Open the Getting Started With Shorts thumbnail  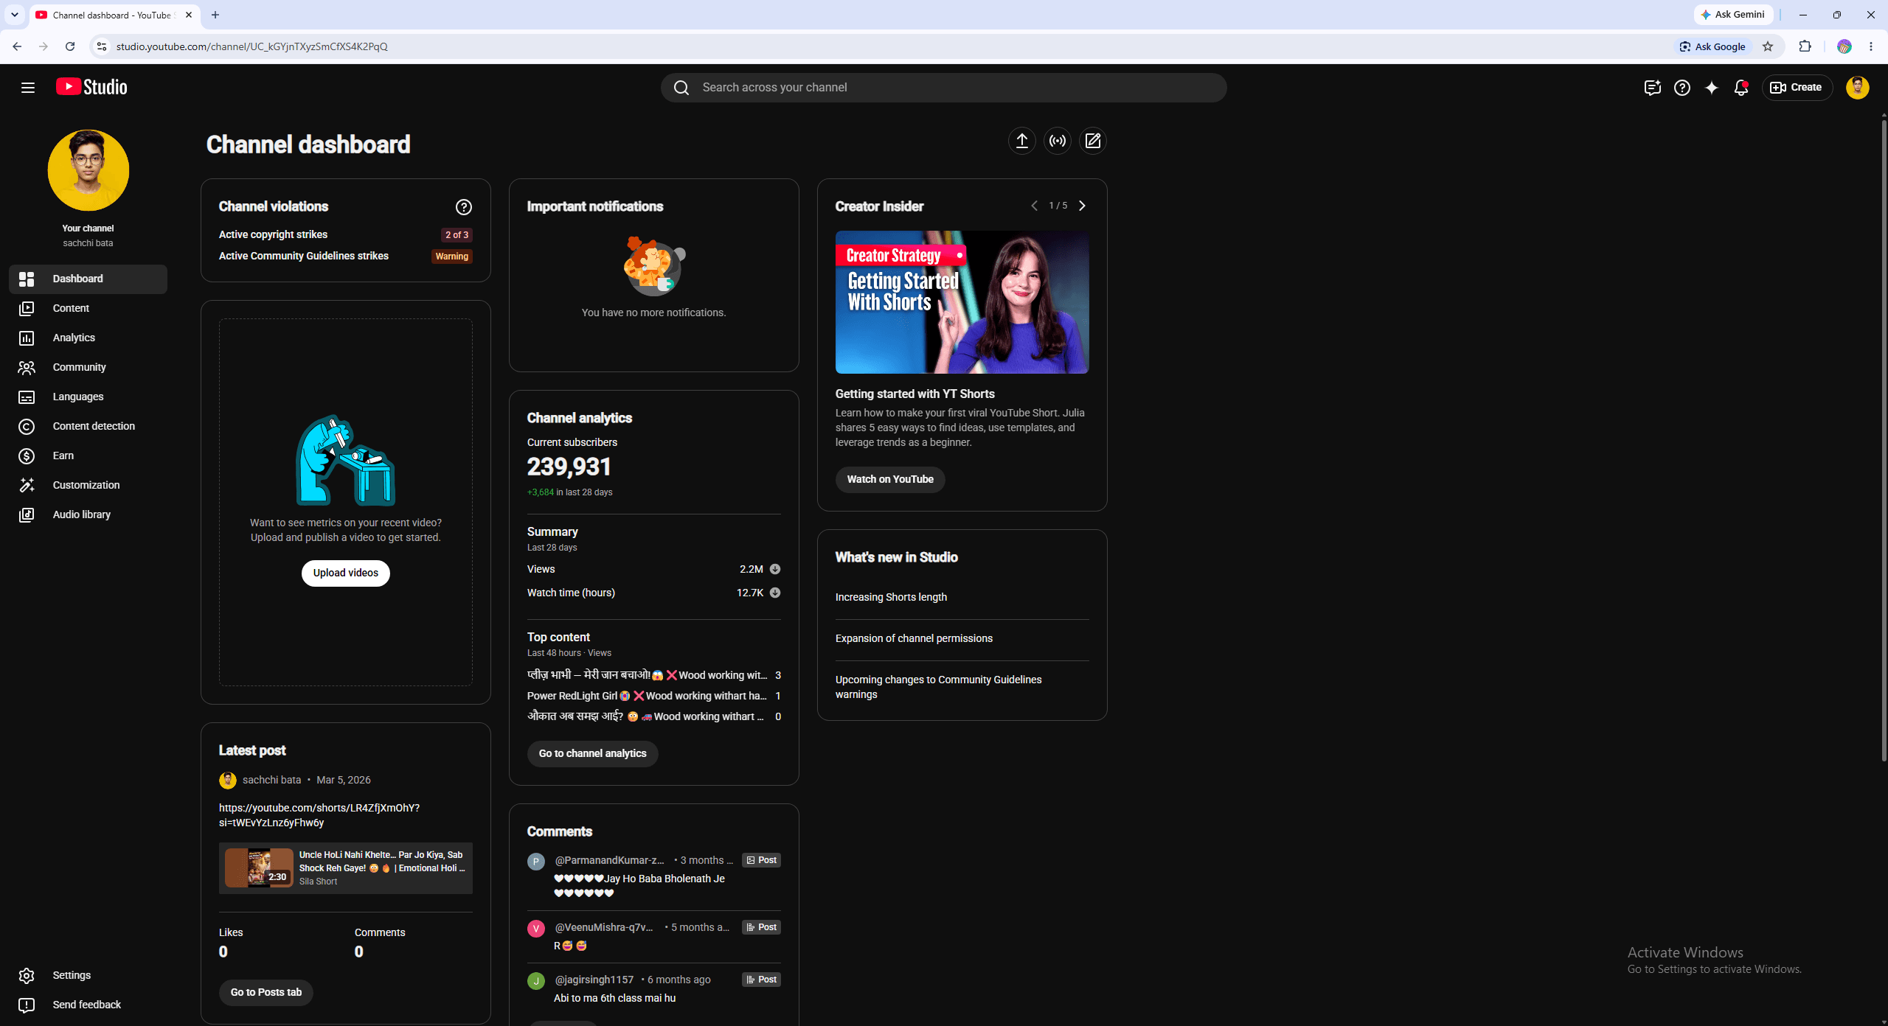[x=962, y=302]
